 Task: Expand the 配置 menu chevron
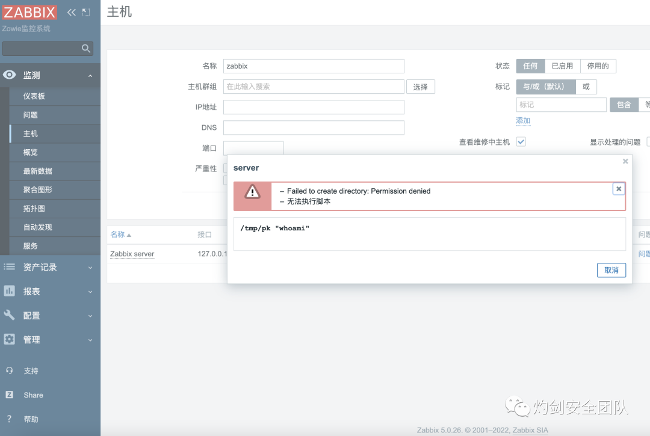pyautogui.click(x=90, y=316)
